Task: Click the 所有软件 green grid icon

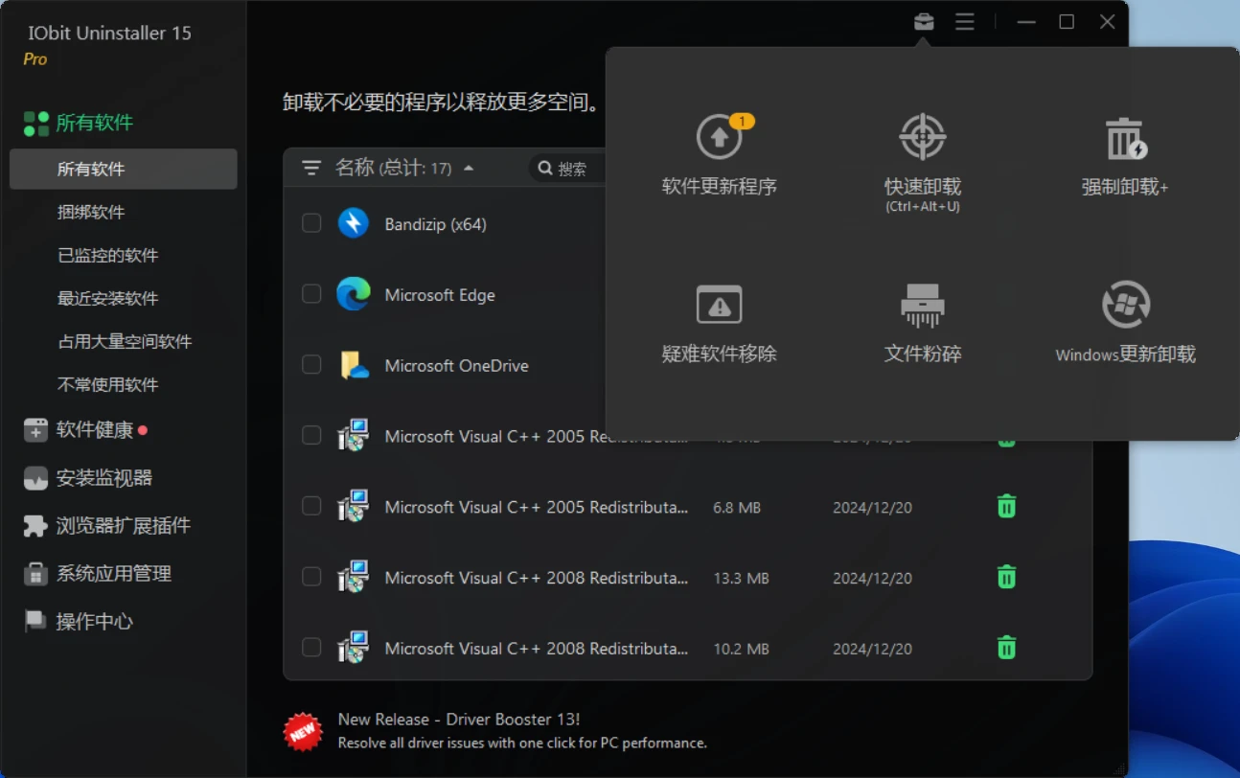Action: [36, 123]
